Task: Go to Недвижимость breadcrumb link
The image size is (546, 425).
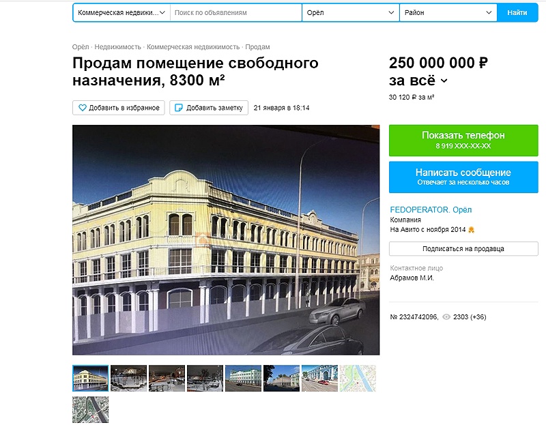Action: (x=117, y=47)
